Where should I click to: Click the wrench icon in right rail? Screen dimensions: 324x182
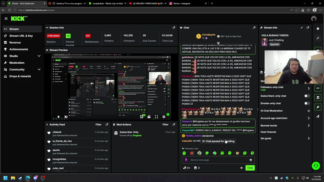pyautogui.click(x=318, y=107)
